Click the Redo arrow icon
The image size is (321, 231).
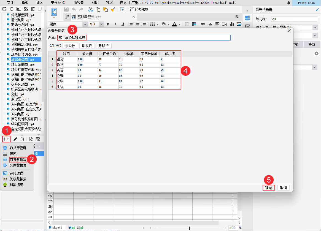tap(81, 9)
